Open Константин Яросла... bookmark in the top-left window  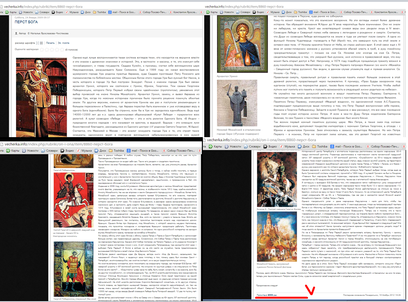point(183,12)
